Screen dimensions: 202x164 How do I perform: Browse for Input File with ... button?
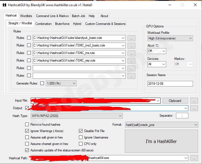tap(194, 101)
